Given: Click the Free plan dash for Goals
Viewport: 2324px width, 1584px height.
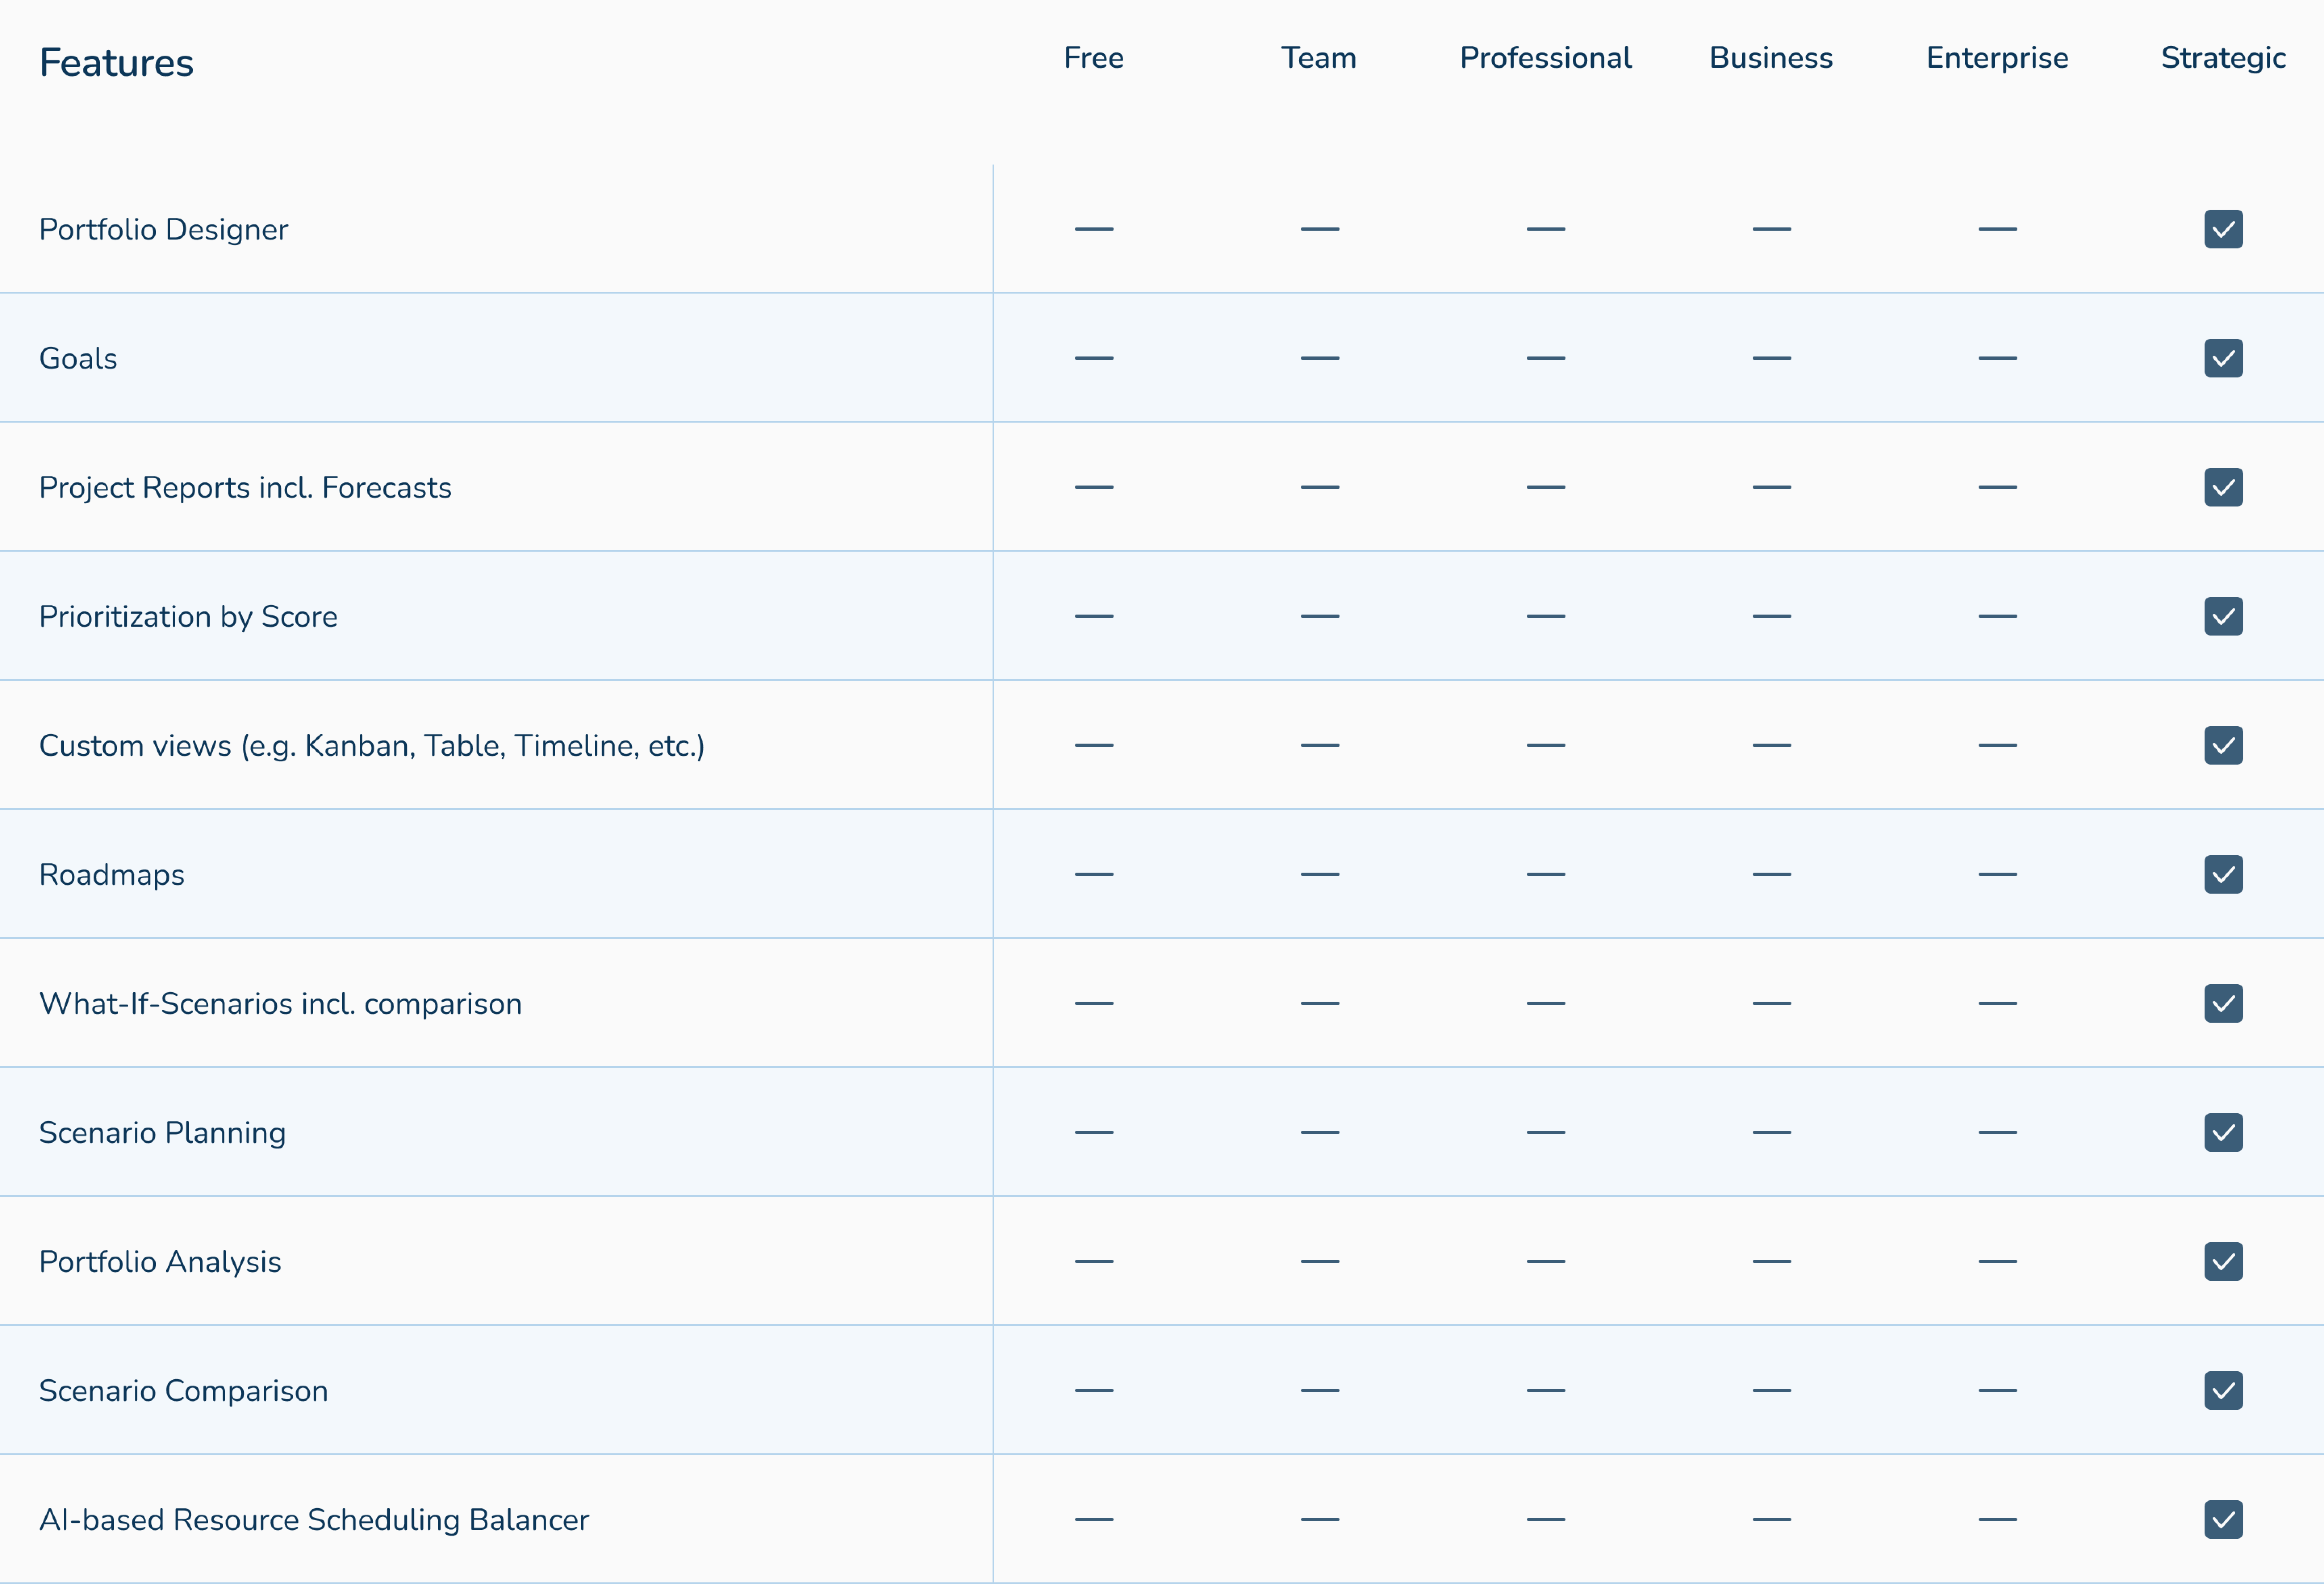Looking at the screenshot, I should point(1093,358).
